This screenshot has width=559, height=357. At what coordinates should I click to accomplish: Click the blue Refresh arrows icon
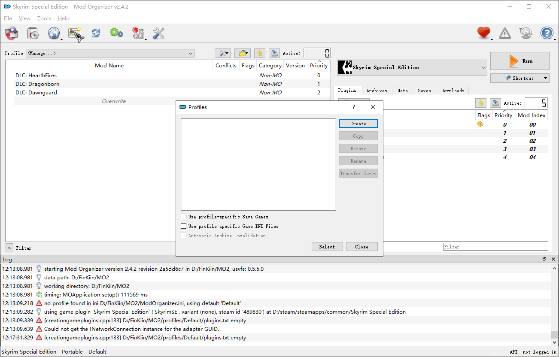tap(96, 33)
